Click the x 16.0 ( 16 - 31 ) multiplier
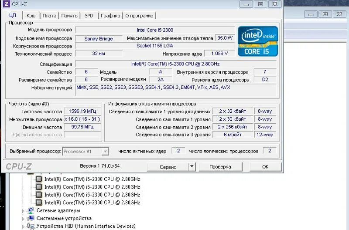The image size is (349, 230). [x=82, y=119]
